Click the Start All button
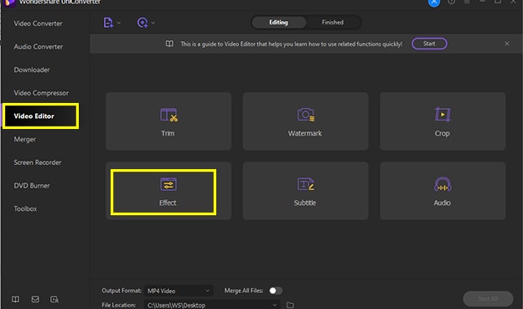 (488, 299)
